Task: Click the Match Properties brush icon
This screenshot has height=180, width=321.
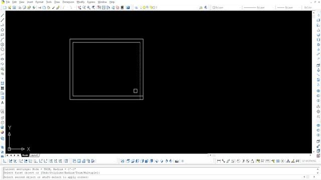Action: coord(53,7)
